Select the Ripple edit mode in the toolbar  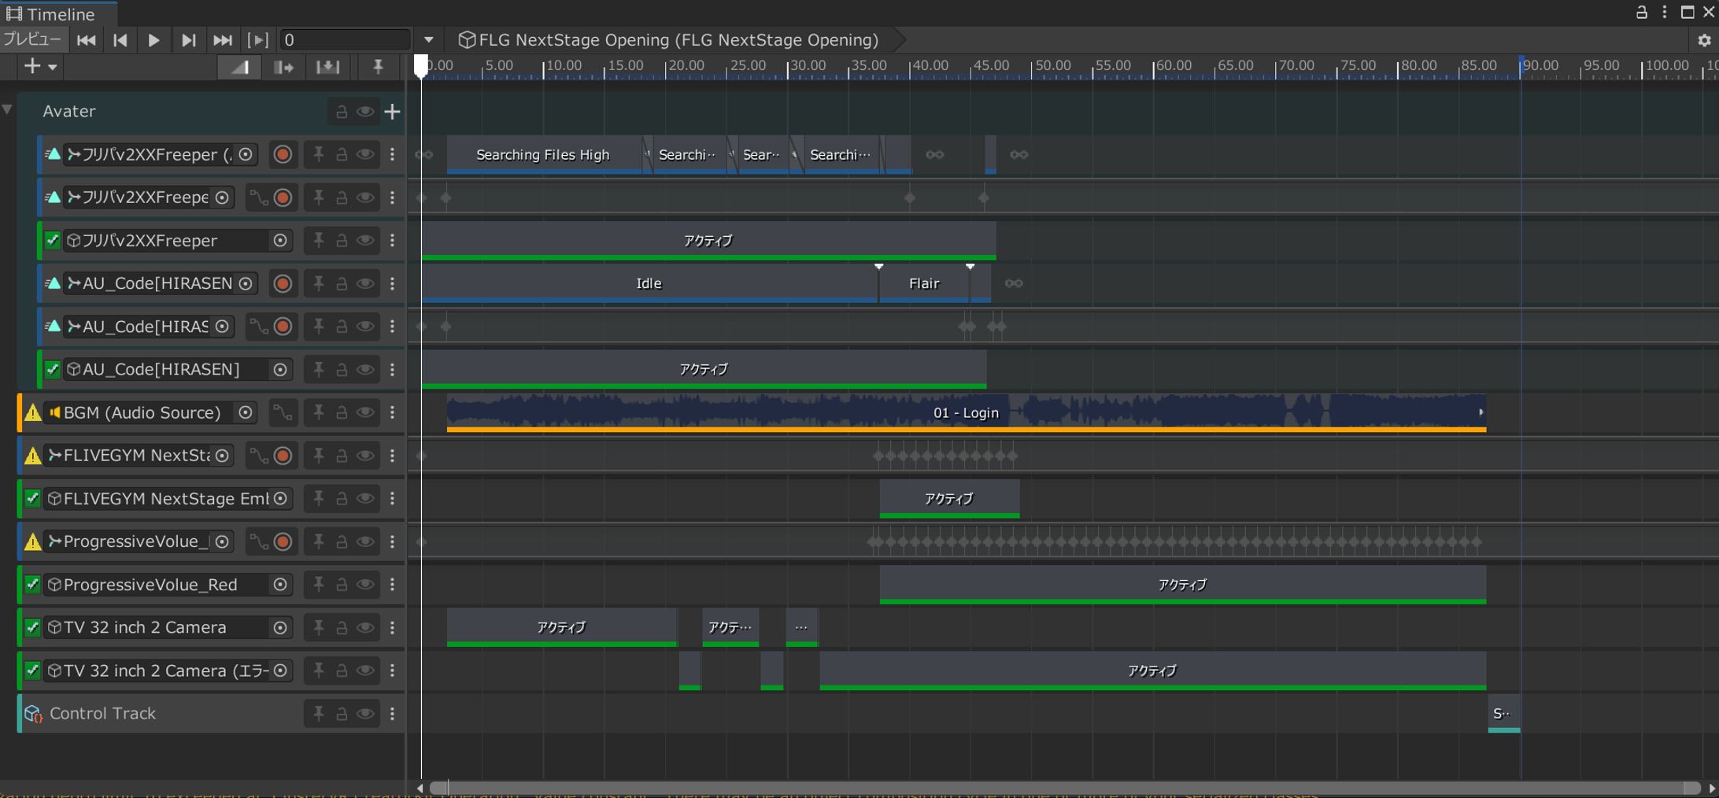coord(283,67)
